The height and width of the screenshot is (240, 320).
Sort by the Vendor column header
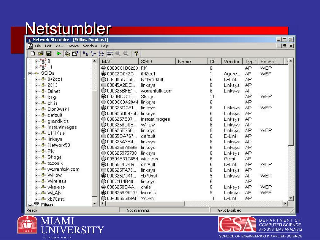coord(232,61)
